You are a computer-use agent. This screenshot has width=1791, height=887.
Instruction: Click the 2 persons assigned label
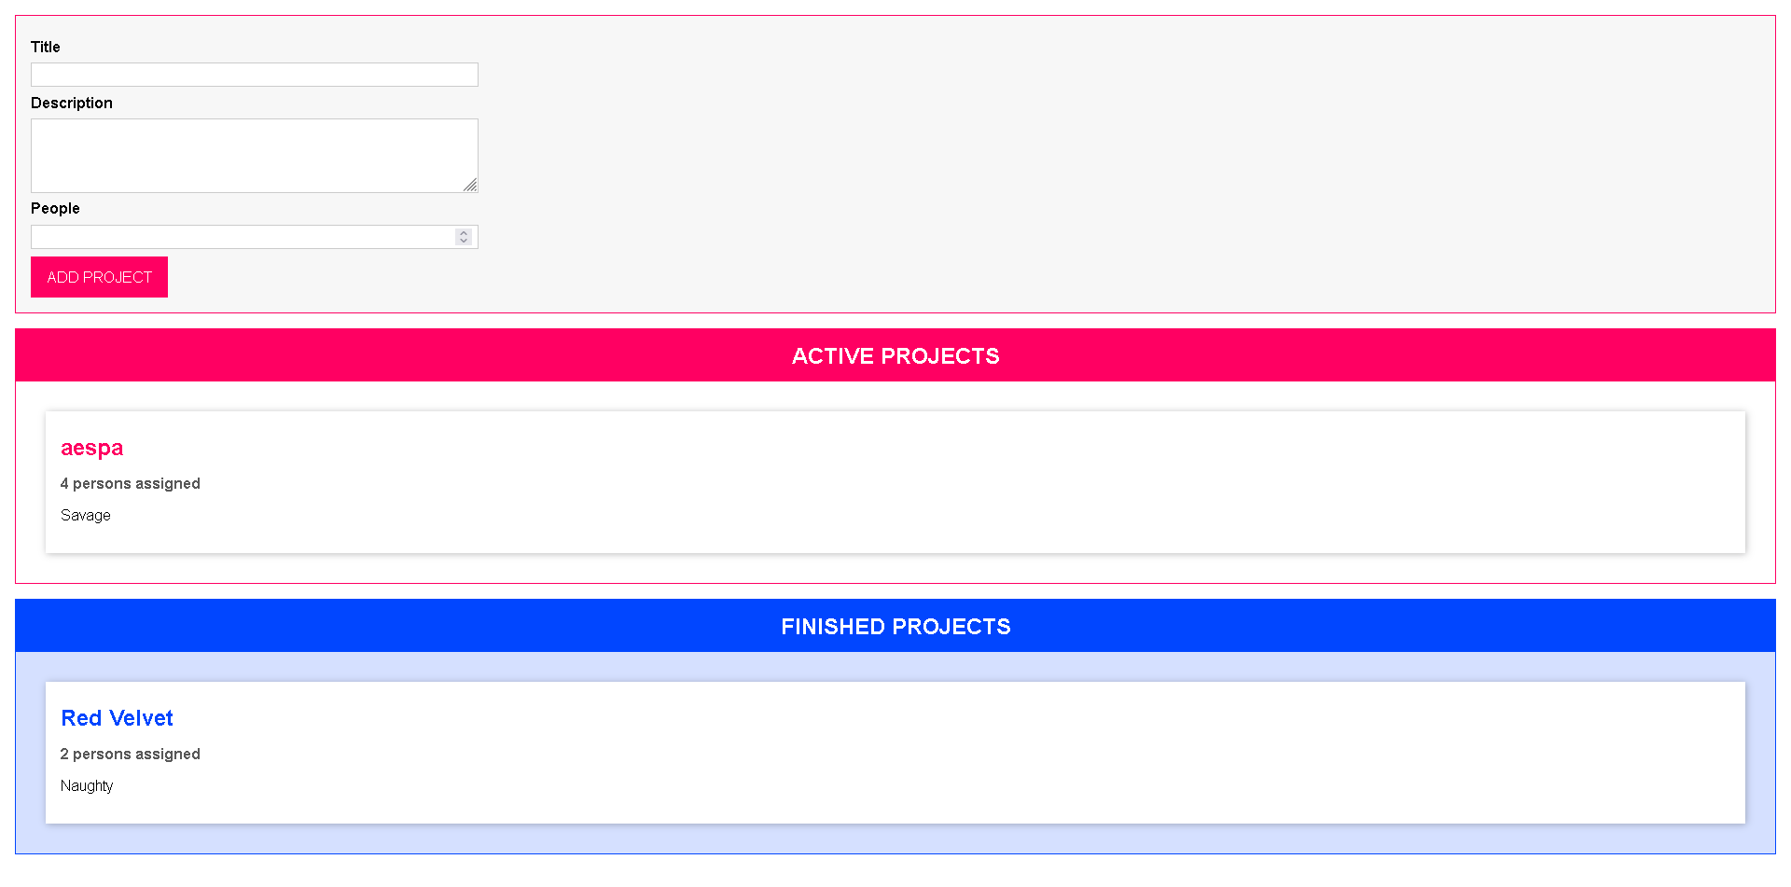pos(130,754)
